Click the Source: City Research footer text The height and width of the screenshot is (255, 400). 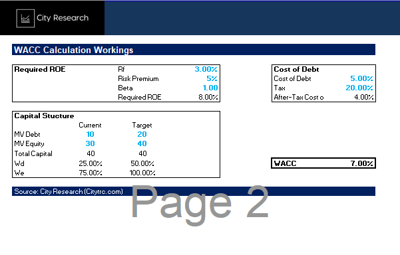[69, 191]
